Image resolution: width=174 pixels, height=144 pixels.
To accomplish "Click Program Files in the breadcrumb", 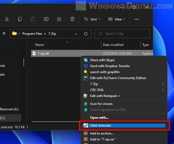I will [32, 34].
